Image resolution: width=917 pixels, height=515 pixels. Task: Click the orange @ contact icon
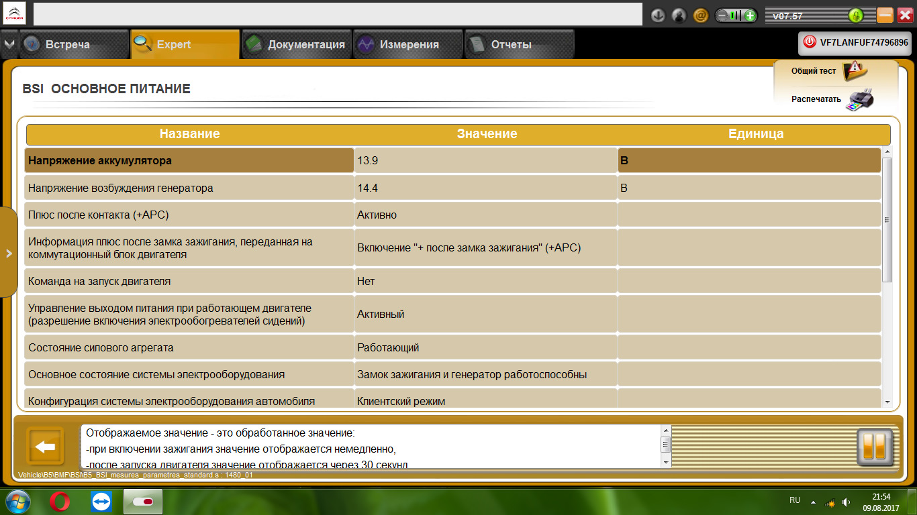(701, 15)
